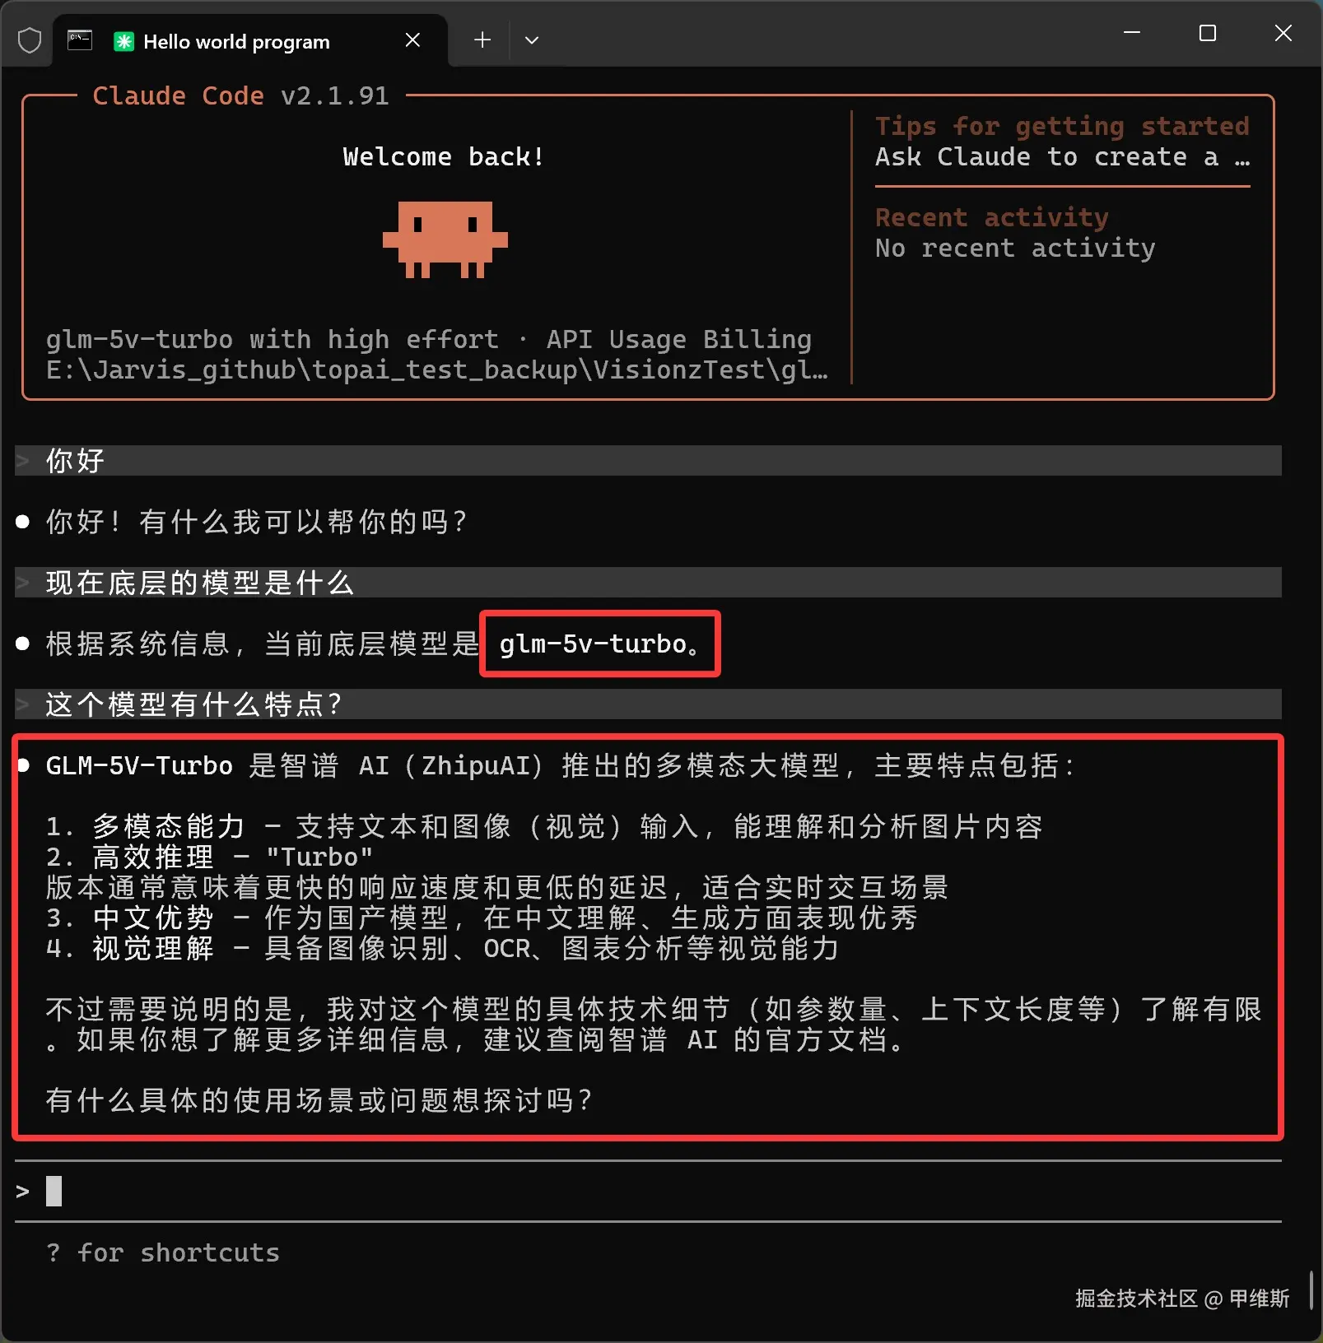Click the orange Claude Code mascot
This screenshot has height=1343, width=1323.
pos(445,239)
